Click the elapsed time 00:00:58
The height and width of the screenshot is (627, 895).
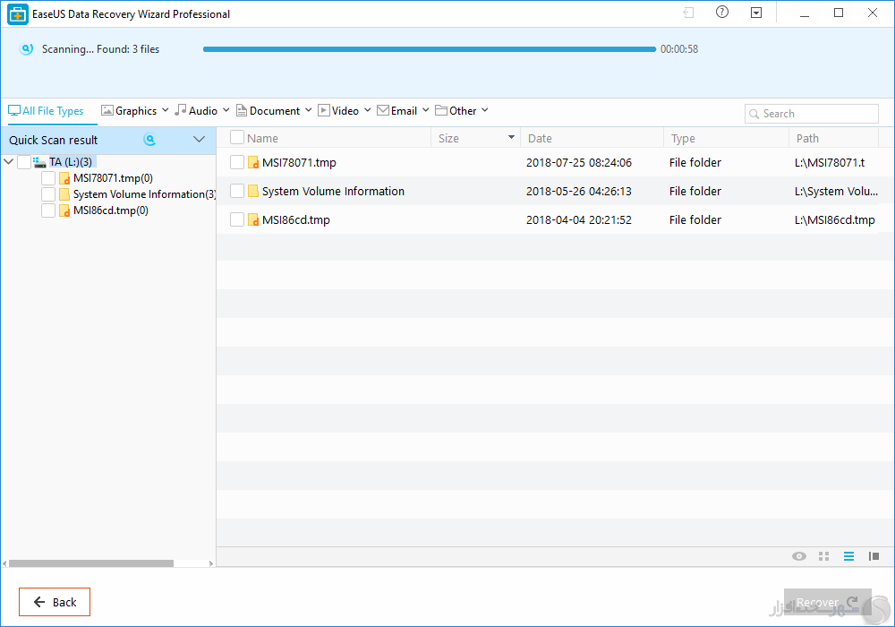[x=679, y=49]
